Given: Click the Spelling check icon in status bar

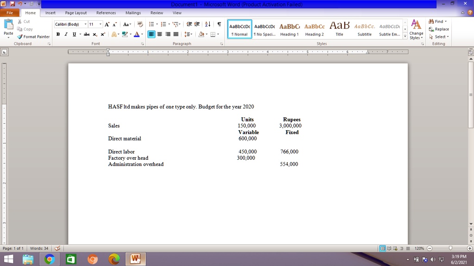Looking at the screenshot, I should click(56, 248).
